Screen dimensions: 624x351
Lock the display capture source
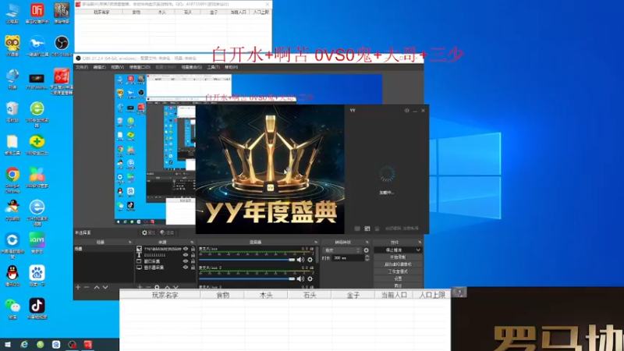tap(193, 268)
